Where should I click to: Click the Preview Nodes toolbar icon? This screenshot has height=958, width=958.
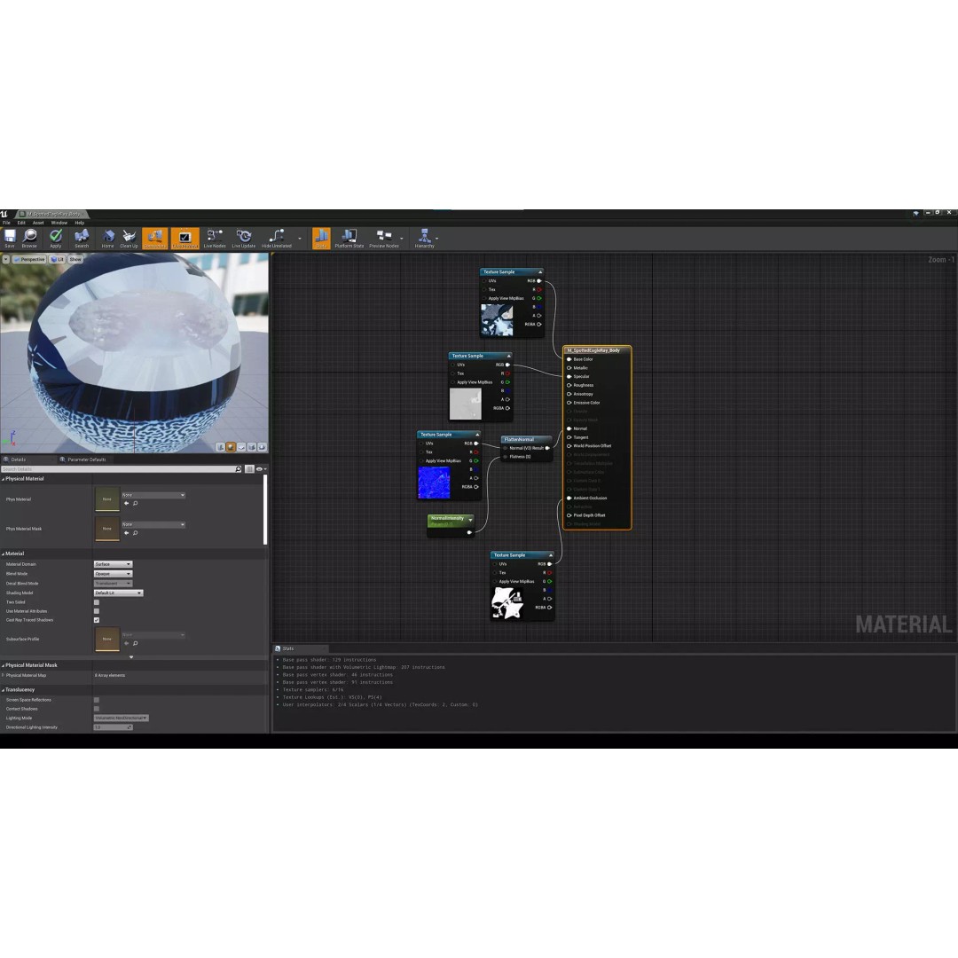click(x=384, y=239)
